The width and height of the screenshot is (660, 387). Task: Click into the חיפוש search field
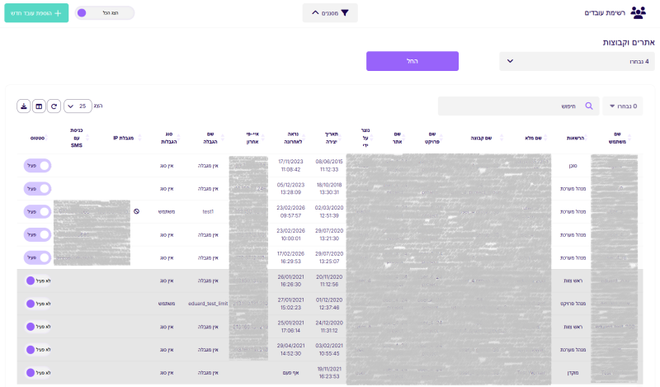[511, 106]
